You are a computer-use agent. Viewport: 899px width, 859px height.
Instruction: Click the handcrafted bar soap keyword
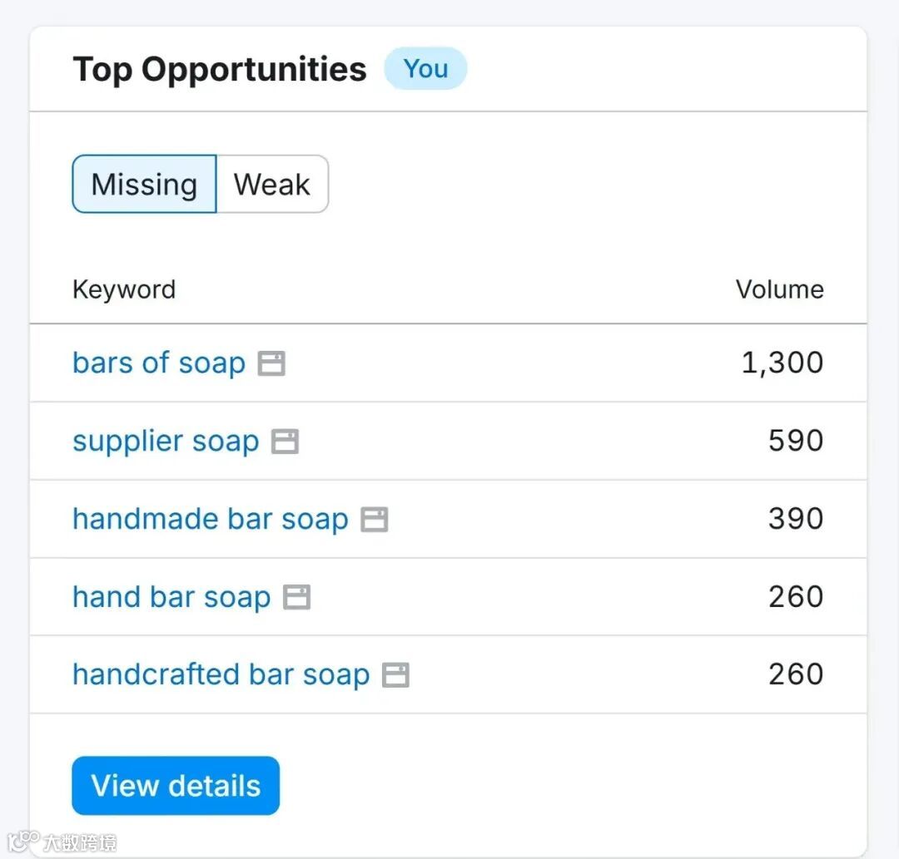click(x=221, y=675)
